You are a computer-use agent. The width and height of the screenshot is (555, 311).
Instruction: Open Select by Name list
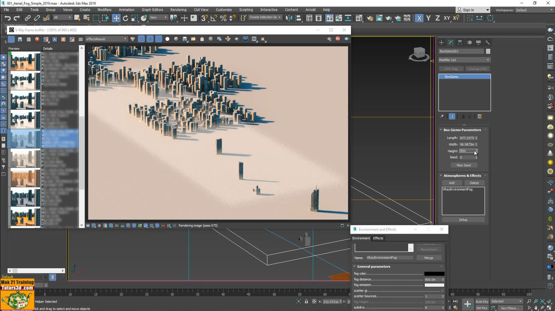coord(86,18)
